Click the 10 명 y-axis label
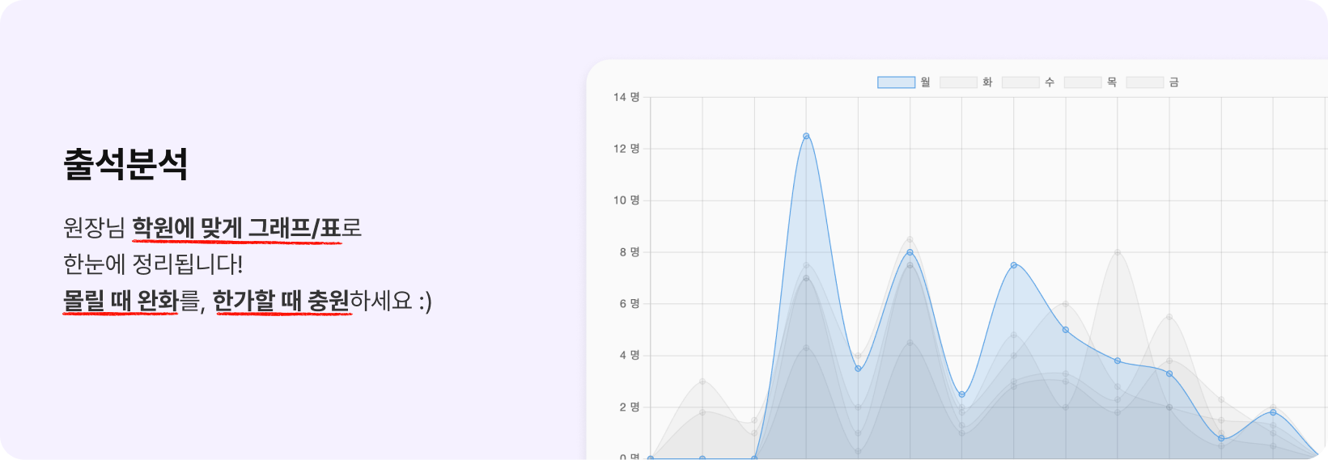1328x460 pixels. (626, 200)
